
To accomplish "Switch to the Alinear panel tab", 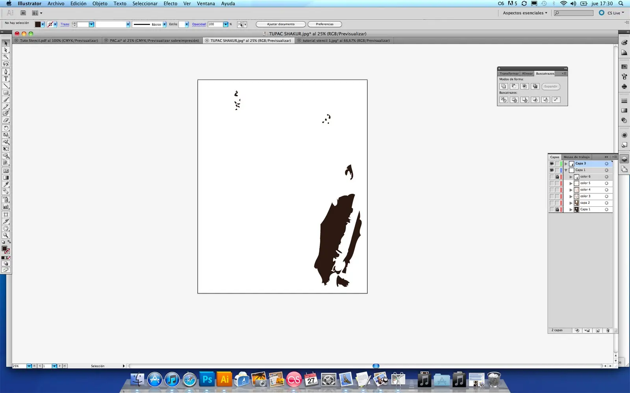I will [527, 73].
